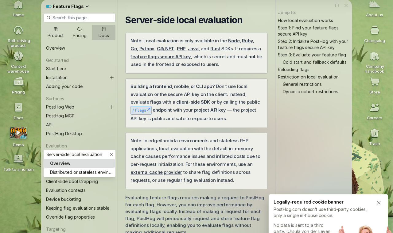Switch to the Pricing tab
Screen dimensions: 393x233
[x=80, y=32]
